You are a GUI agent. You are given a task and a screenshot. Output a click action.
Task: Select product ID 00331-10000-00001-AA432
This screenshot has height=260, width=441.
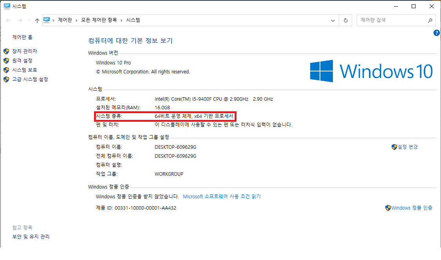pyautogui.click(x=145, y=208)
